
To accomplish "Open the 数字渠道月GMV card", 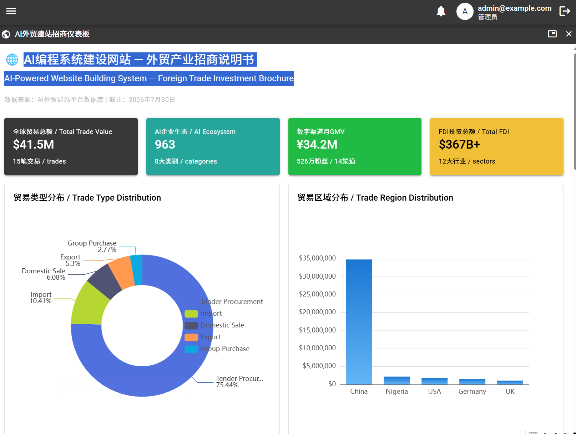I will (x=355, y=146).
